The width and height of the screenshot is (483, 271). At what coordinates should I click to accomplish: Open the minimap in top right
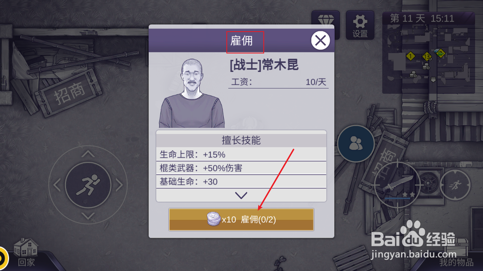[x=429, y=53]
